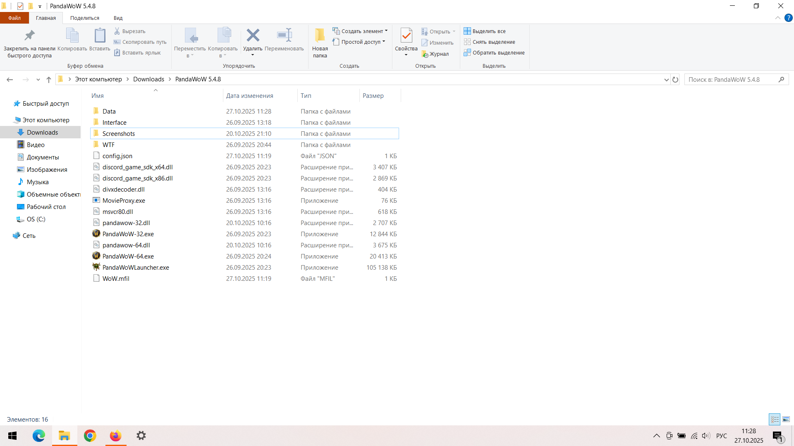Pin to Quick access (Закрепить на панели)
794x446 pixels.
coord(29,36)
